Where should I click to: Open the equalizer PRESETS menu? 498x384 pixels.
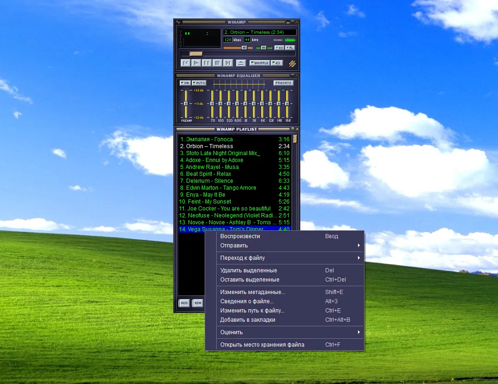coord(283,83)
